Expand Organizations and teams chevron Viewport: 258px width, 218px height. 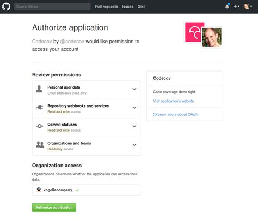click(x=134, y=145)
